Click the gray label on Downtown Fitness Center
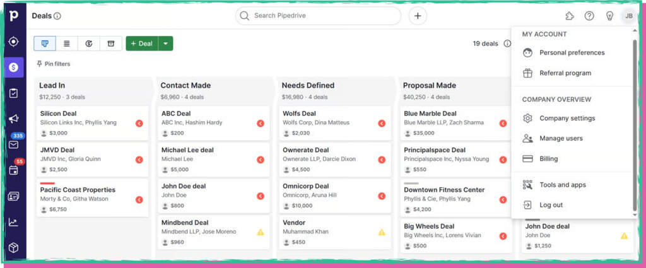 [411, 184]
